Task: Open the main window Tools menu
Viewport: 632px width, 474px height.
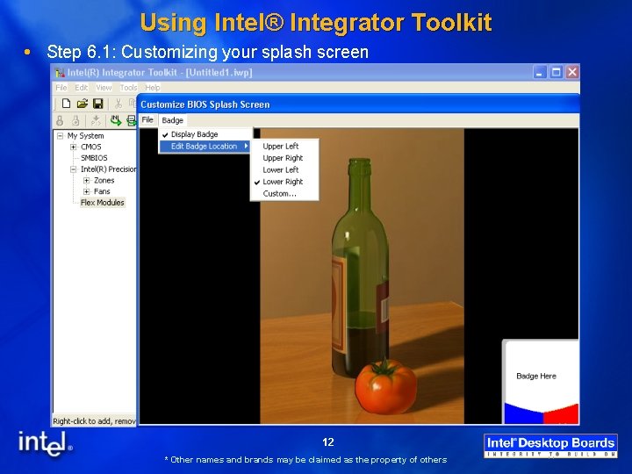Action: coord(128,88)
